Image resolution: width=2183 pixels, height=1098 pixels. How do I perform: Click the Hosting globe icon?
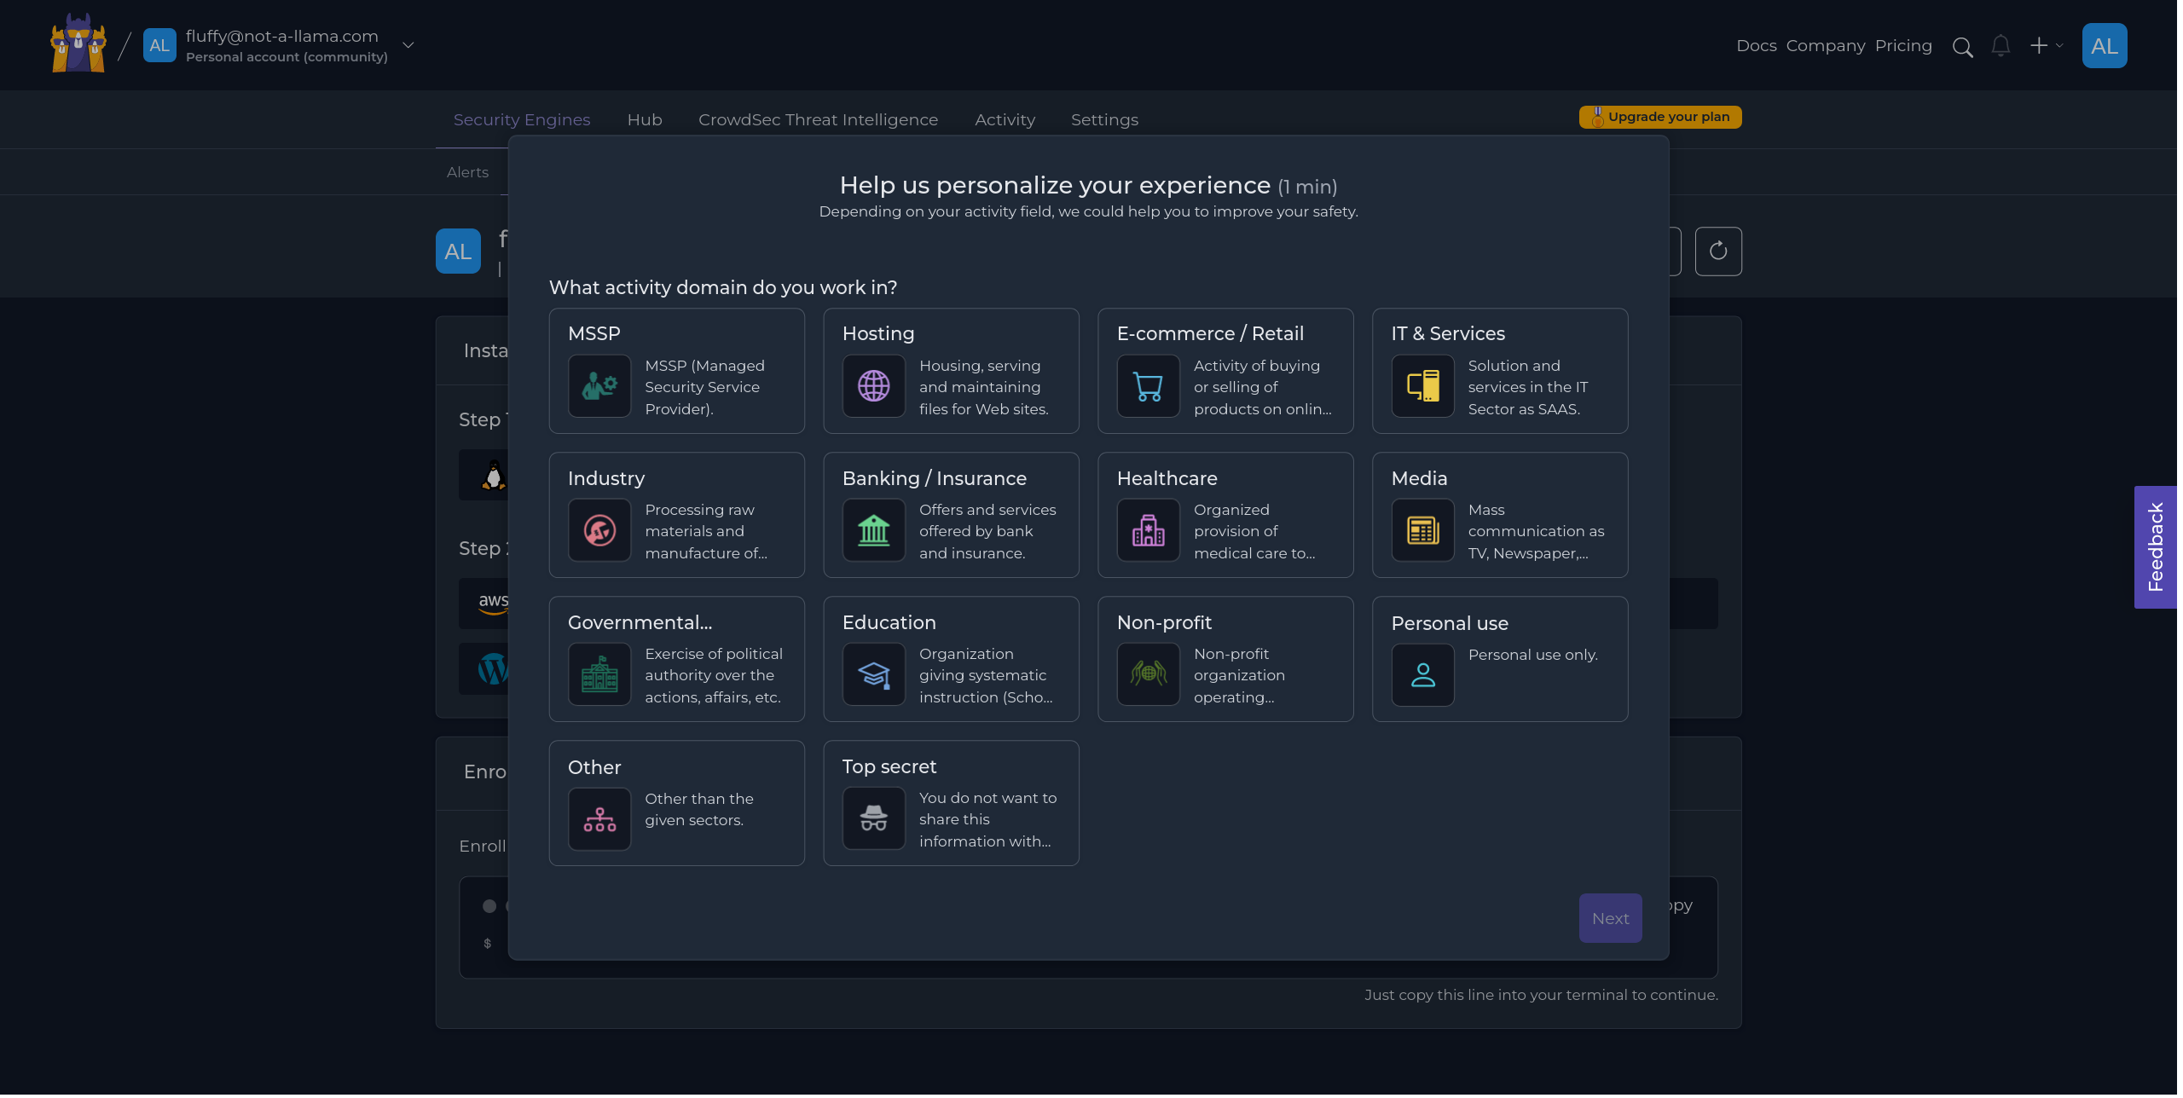(873, 385)
